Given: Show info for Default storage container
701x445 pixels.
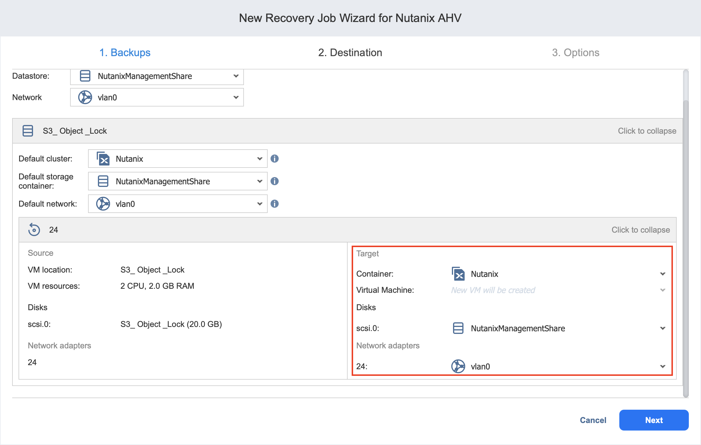Looking at the screenshot, I should 275,181.
